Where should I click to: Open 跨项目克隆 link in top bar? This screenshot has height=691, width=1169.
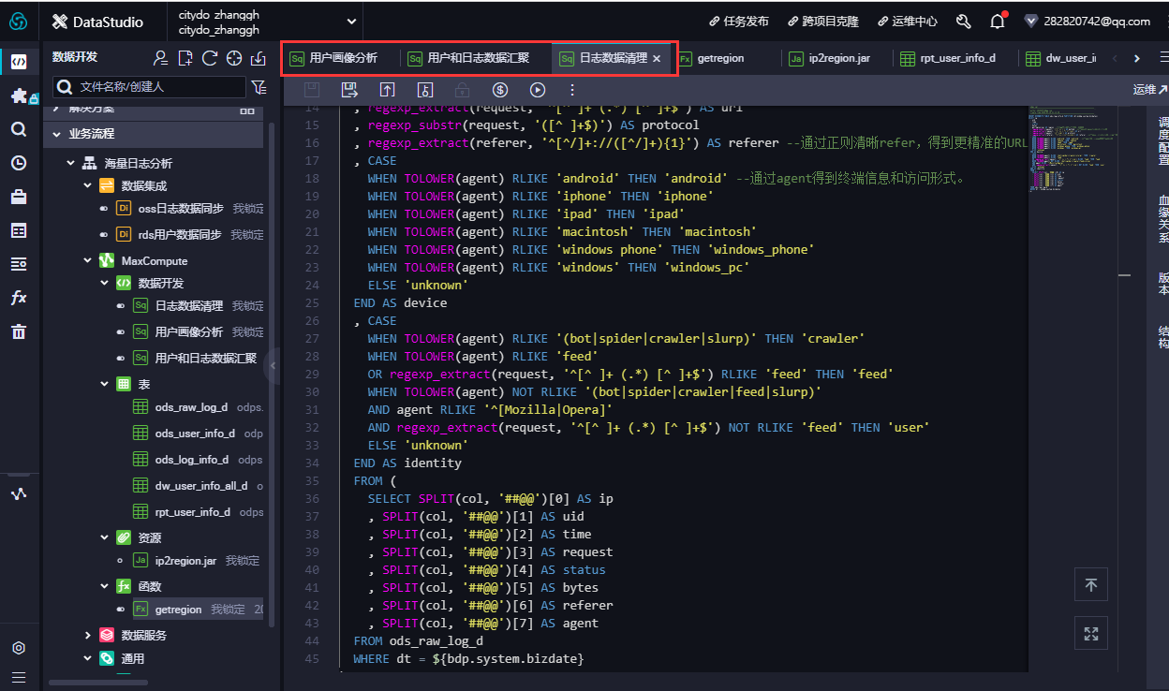pyautogui.click(x=823, y=21)
